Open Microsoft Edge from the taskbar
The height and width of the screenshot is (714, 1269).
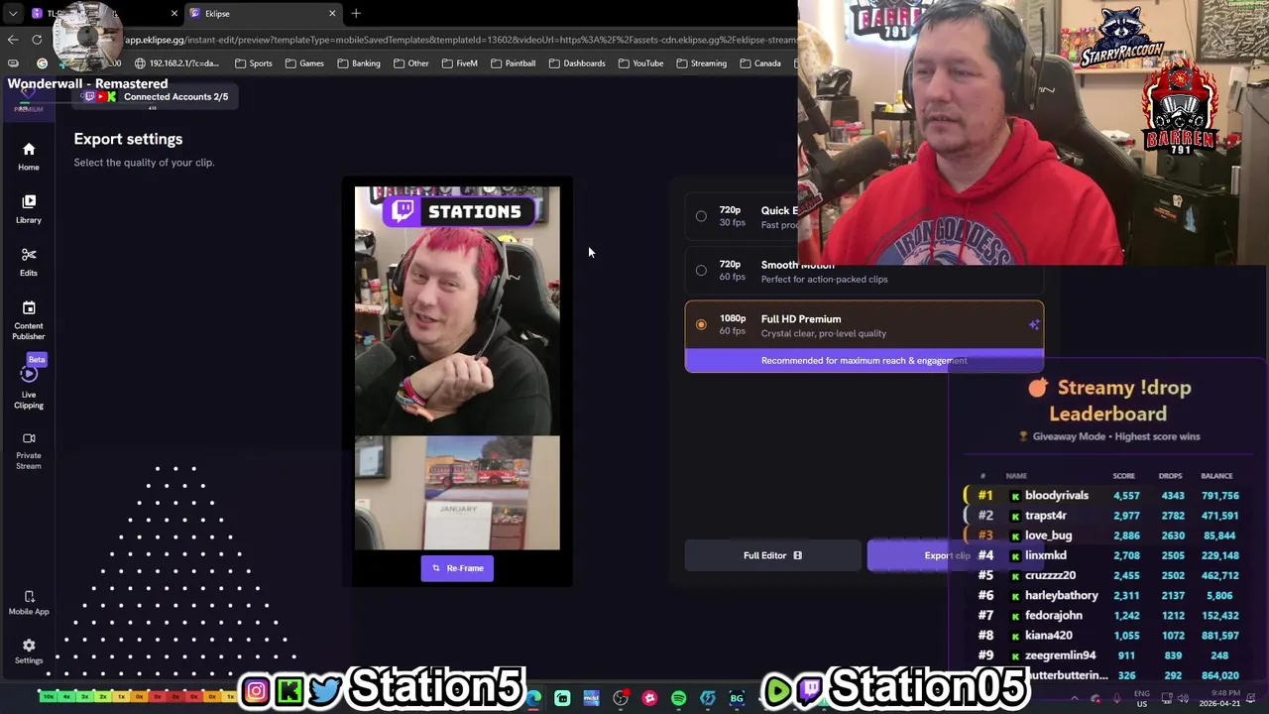click(x=533, y=698)
